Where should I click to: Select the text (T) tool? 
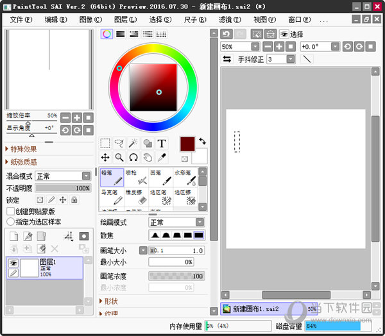(162, 143)
